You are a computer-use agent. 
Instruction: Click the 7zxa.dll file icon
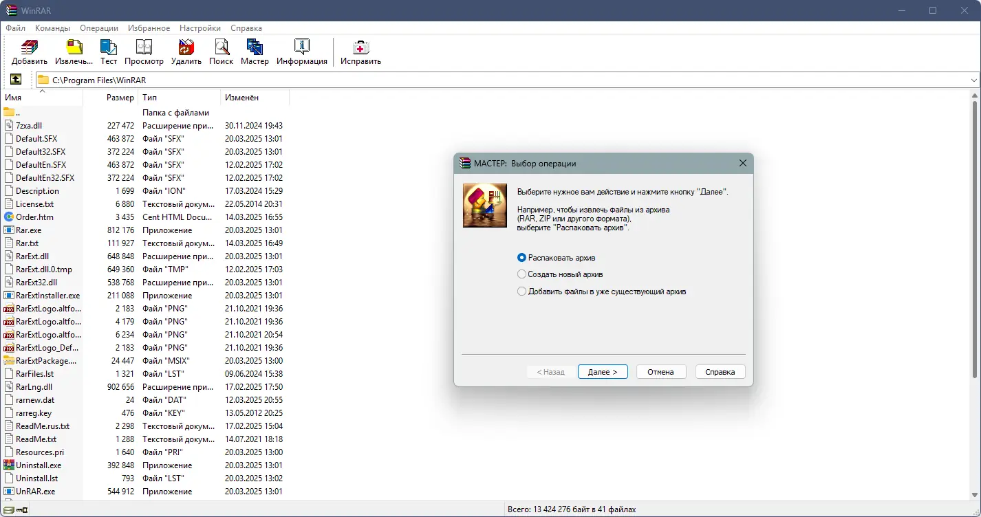pos(9,126)
